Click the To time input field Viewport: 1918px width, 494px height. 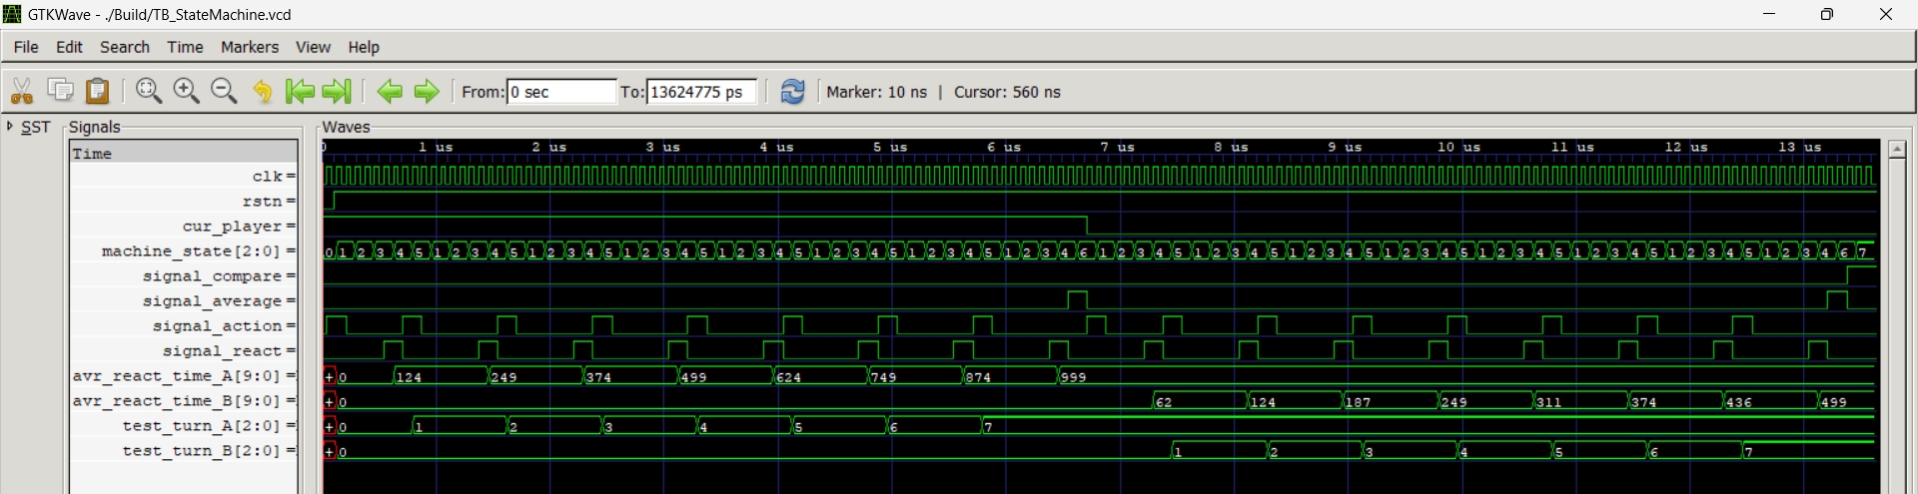(x=701, y=92)
